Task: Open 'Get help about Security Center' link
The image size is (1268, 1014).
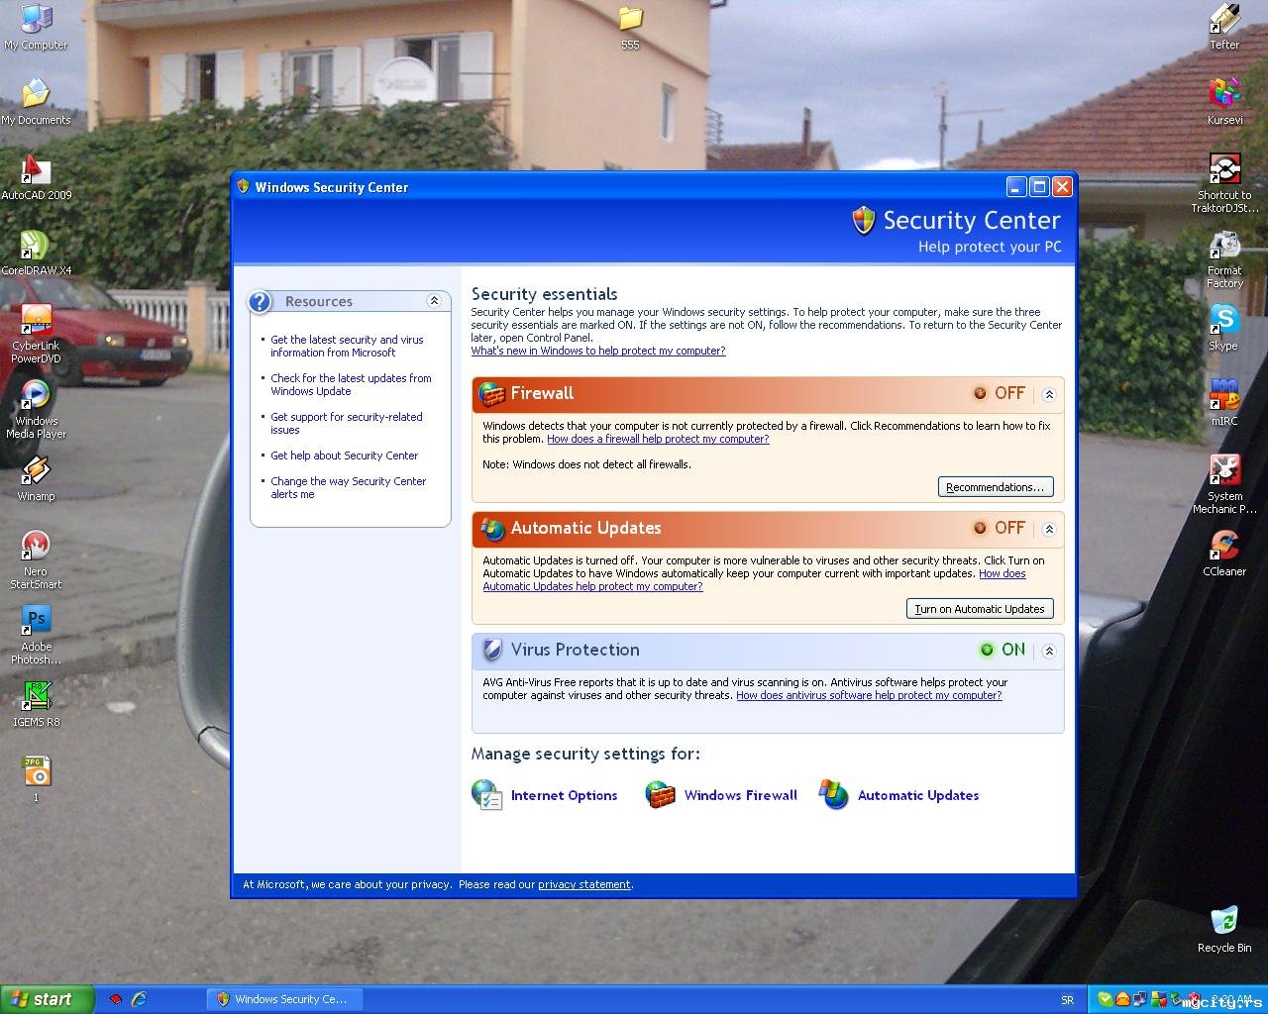Action: (345, 456)
